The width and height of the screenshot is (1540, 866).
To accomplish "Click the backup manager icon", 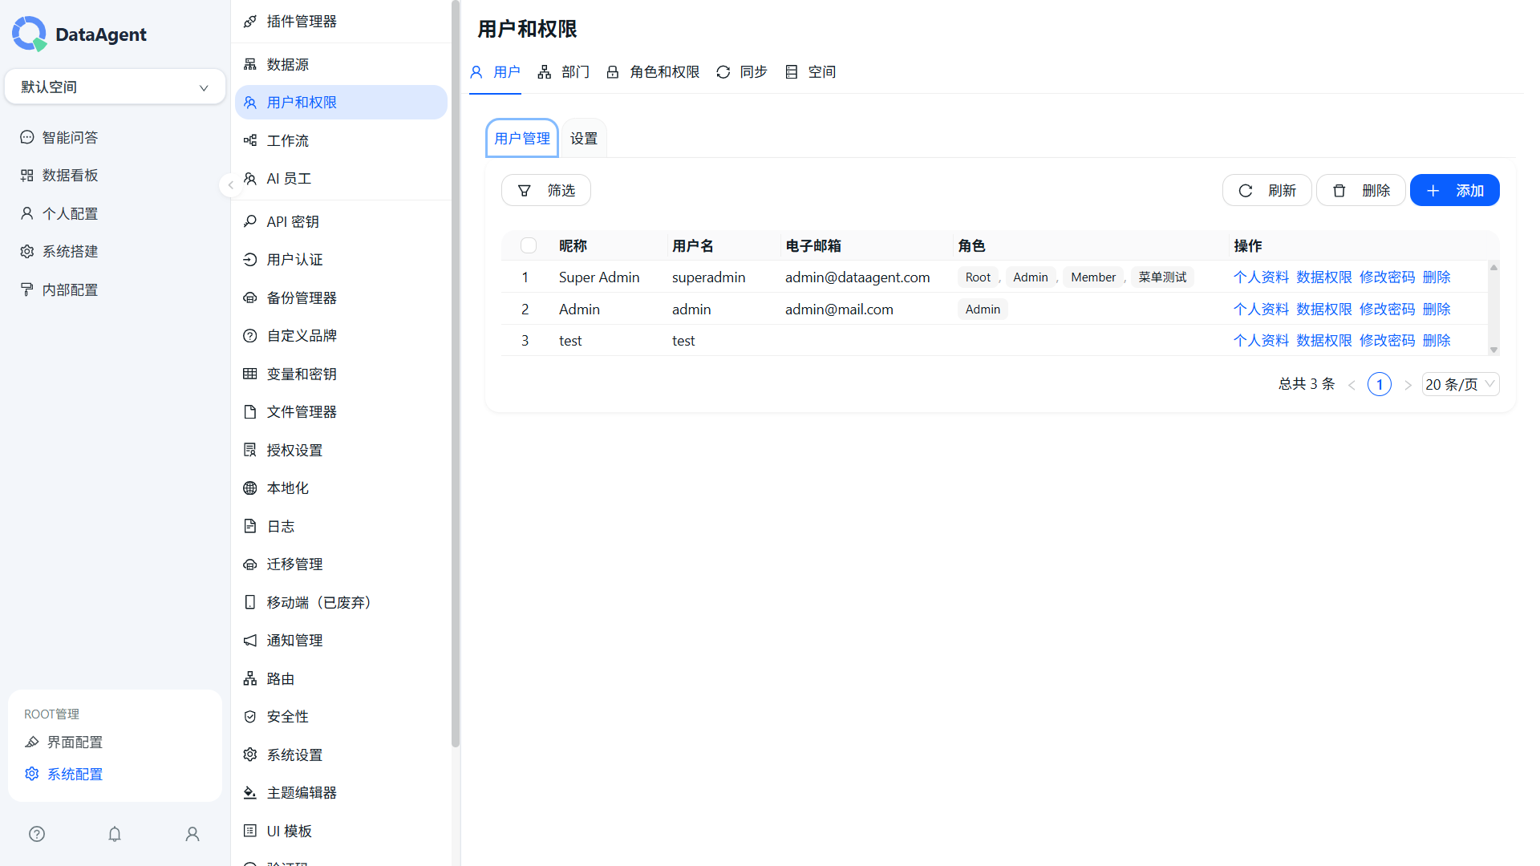I will [x=250, y=297].
